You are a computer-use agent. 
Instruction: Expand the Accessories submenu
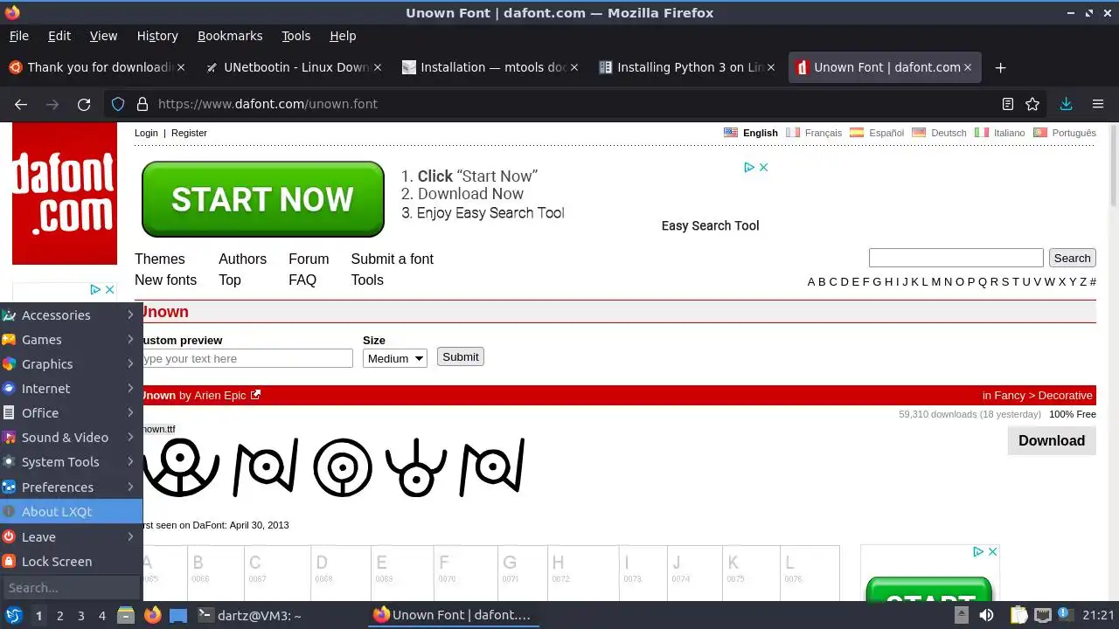[x=71, y=314]
